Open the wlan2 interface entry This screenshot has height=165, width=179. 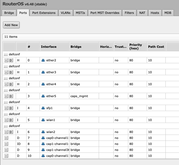pos(51,132)
